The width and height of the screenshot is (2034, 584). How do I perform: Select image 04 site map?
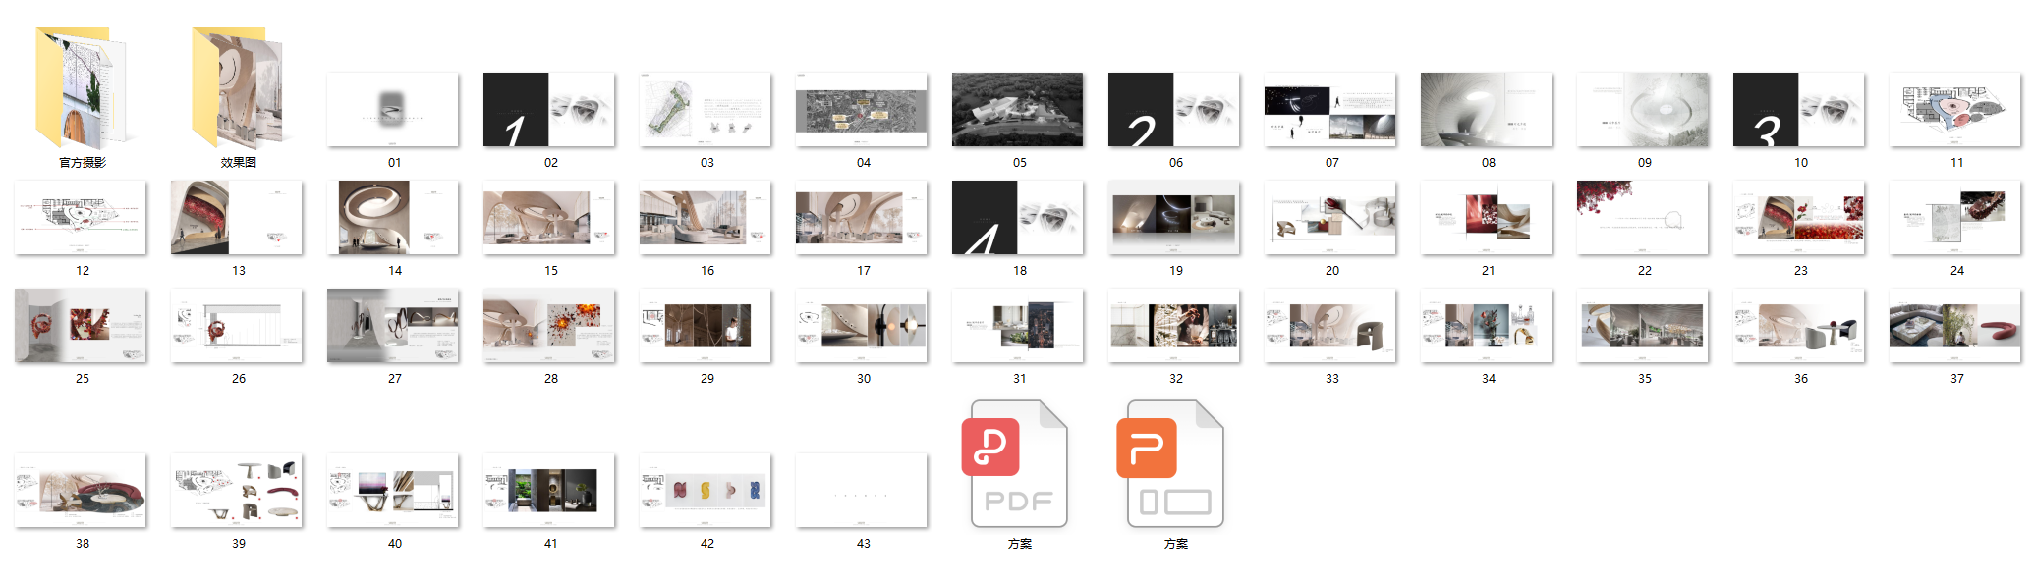pos(863,109)
